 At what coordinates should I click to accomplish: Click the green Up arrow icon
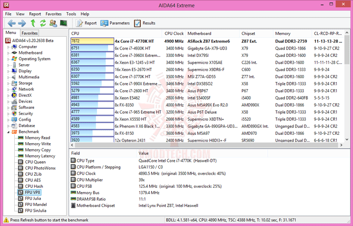pos(33,23)
